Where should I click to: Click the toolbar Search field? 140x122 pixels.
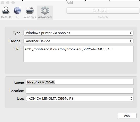[x=103, y=10]
